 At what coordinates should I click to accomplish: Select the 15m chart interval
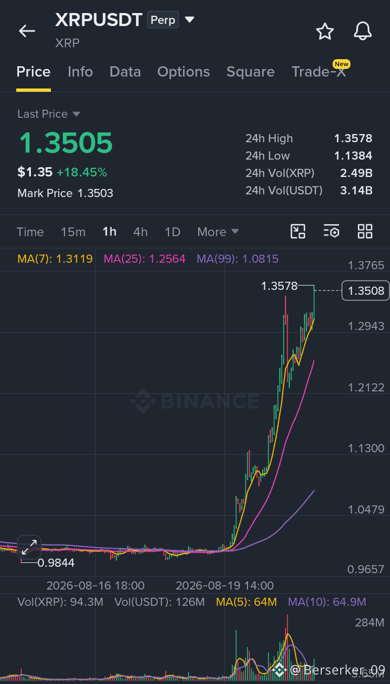point(73,232)
